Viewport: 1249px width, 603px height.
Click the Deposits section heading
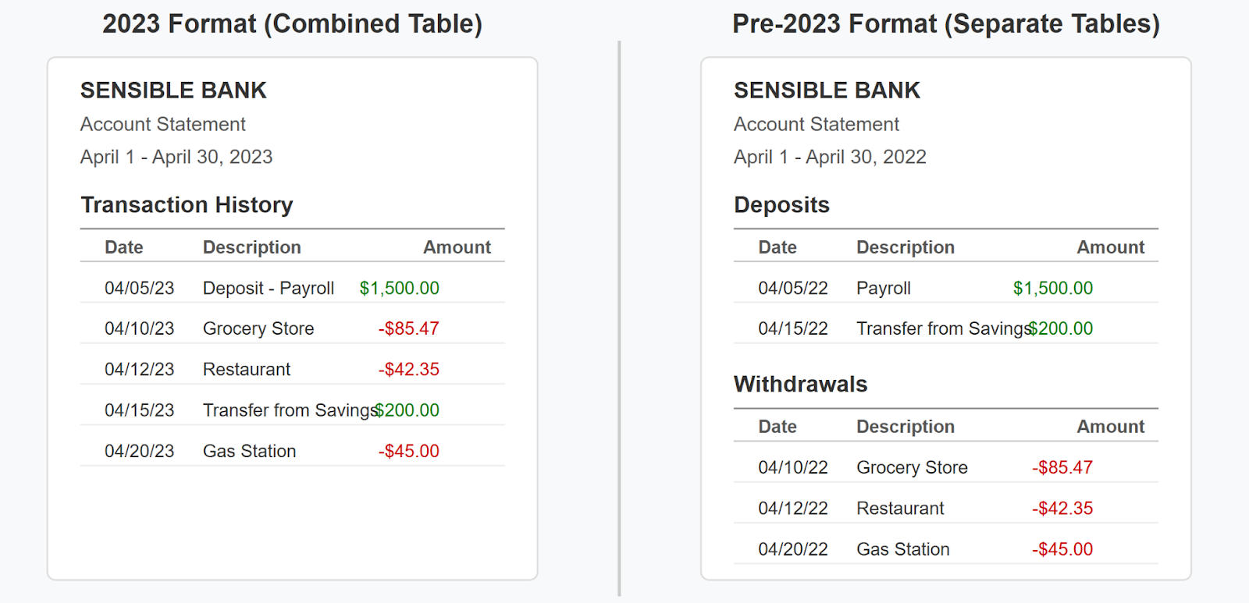click(x=781, y=204)
